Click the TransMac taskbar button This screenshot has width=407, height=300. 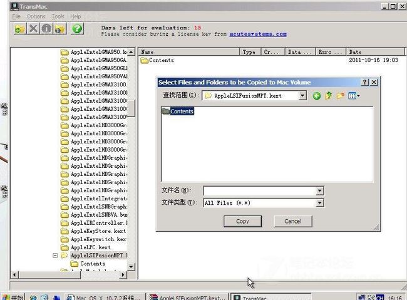pos(270,297)
